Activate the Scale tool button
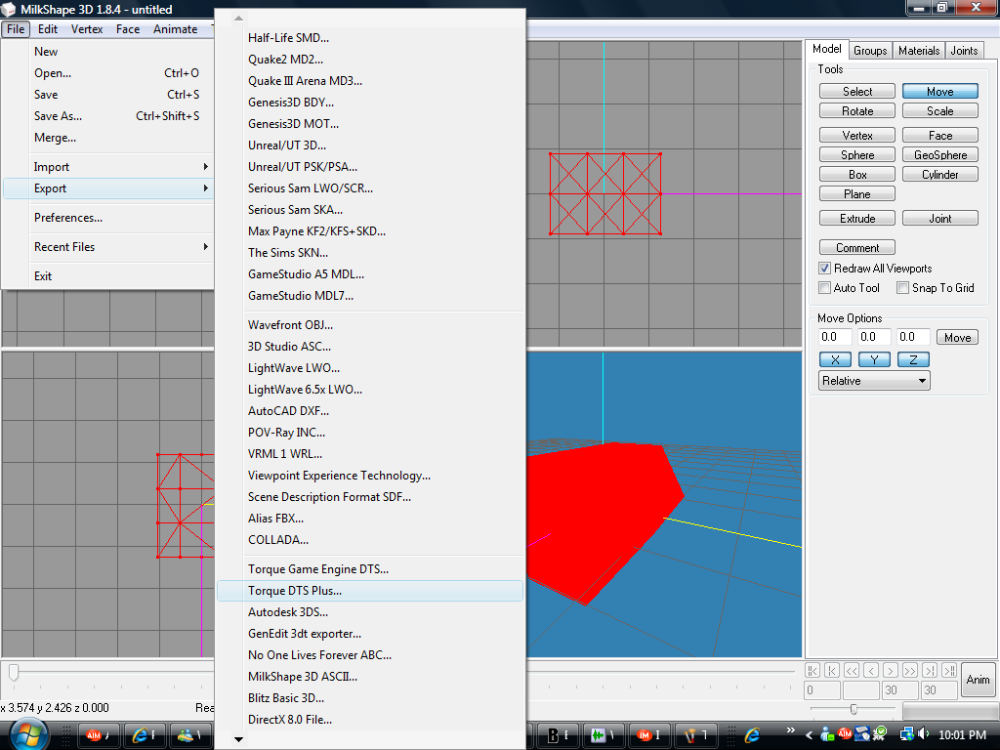This screenshot has height=750, width=1000. coord(940,111)
